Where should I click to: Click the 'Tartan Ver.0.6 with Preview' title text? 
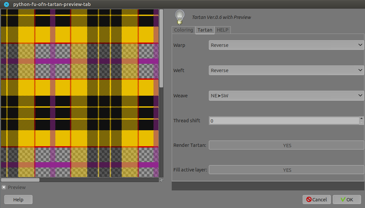pos(221,17)
